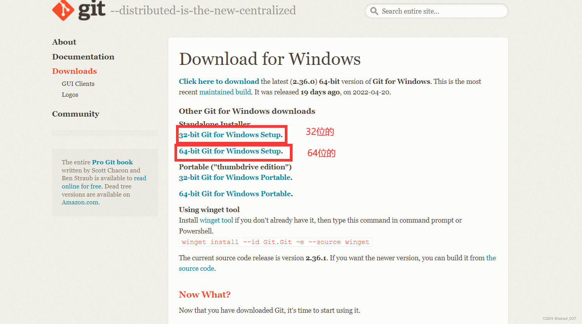
Task: Focus the Search entire site field
Action: click(x=436, y=11)
